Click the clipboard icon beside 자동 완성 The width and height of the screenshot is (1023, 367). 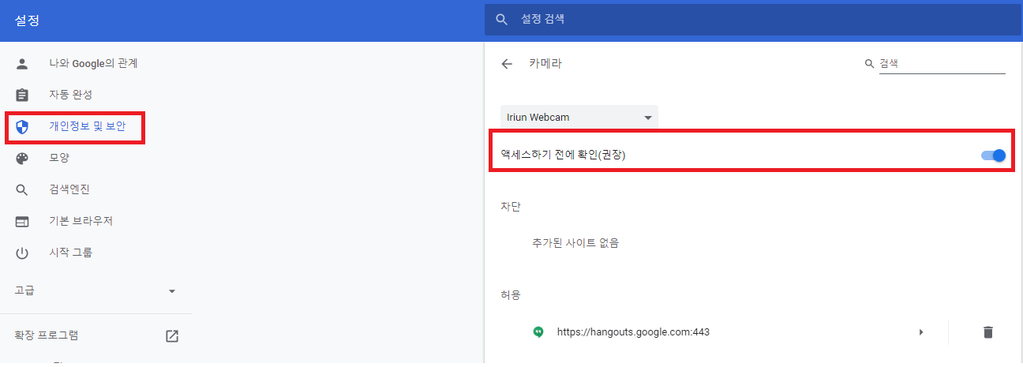pyautogui.click(x=22, y=95)
